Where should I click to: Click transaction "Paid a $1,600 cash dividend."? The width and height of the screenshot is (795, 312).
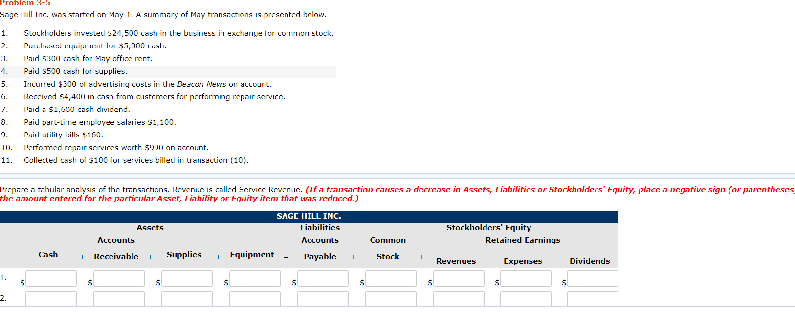click(x=77, y=110)
